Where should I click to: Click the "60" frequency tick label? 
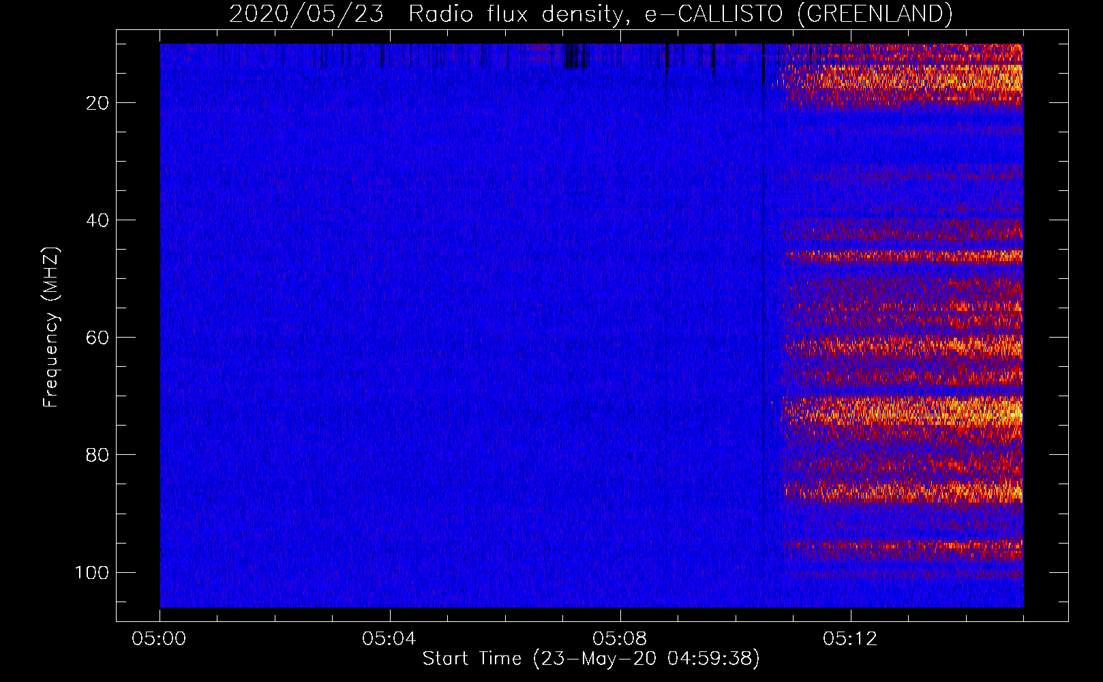click(98, 338)
